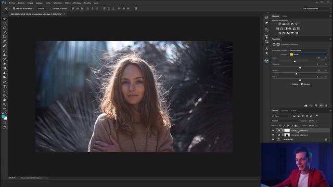Toggle lock all for the layer

coord(296,126)
